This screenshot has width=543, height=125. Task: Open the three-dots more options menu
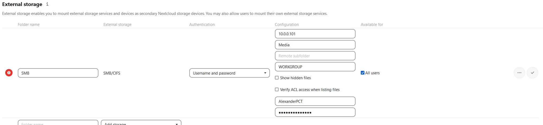tap(519, 73)
